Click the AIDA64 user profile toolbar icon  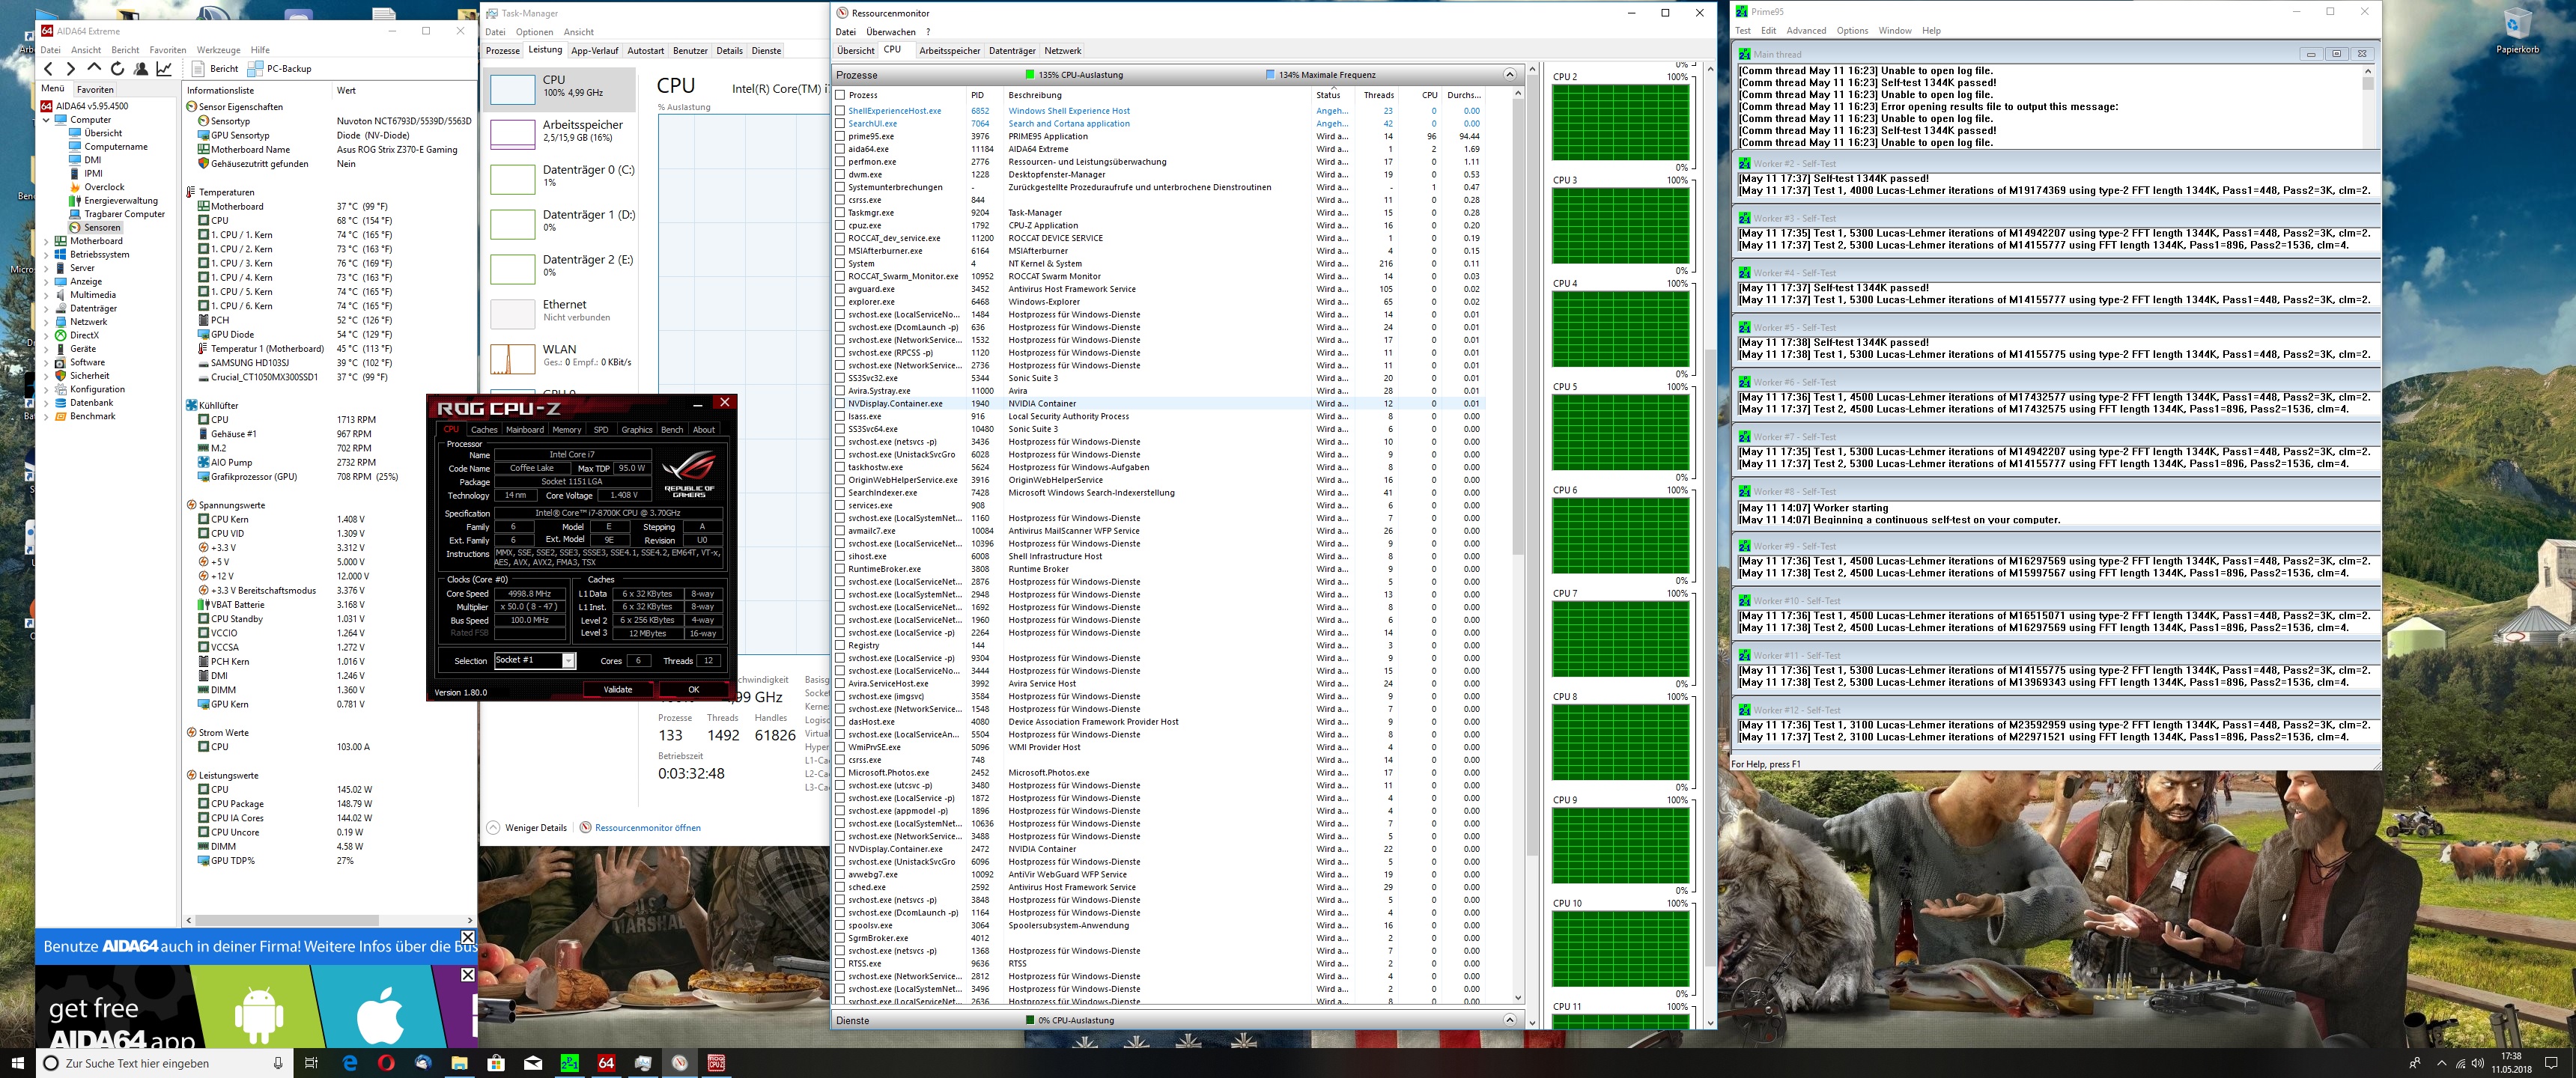point(141,69)
